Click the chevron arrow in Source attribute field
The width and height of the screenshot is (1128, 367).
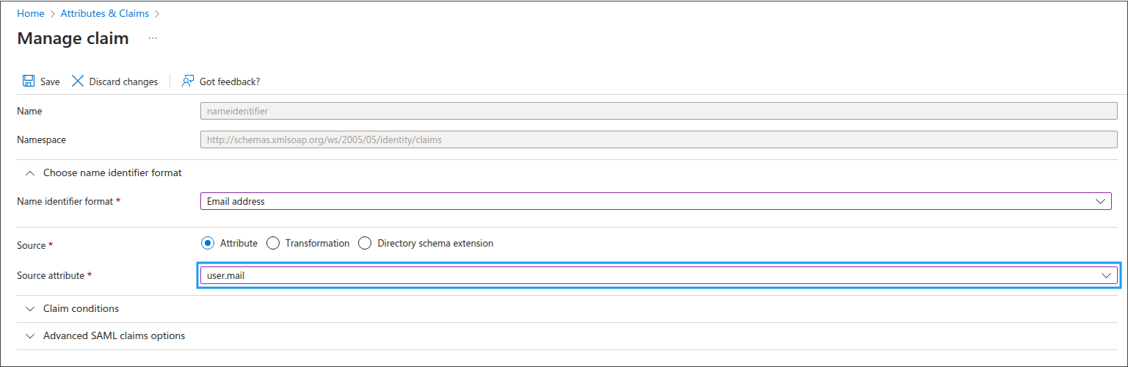[1106, 275]
